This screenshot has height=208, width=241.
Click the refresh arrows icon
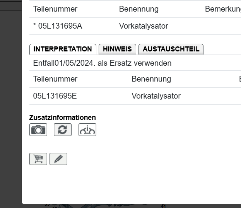[63, 130]
